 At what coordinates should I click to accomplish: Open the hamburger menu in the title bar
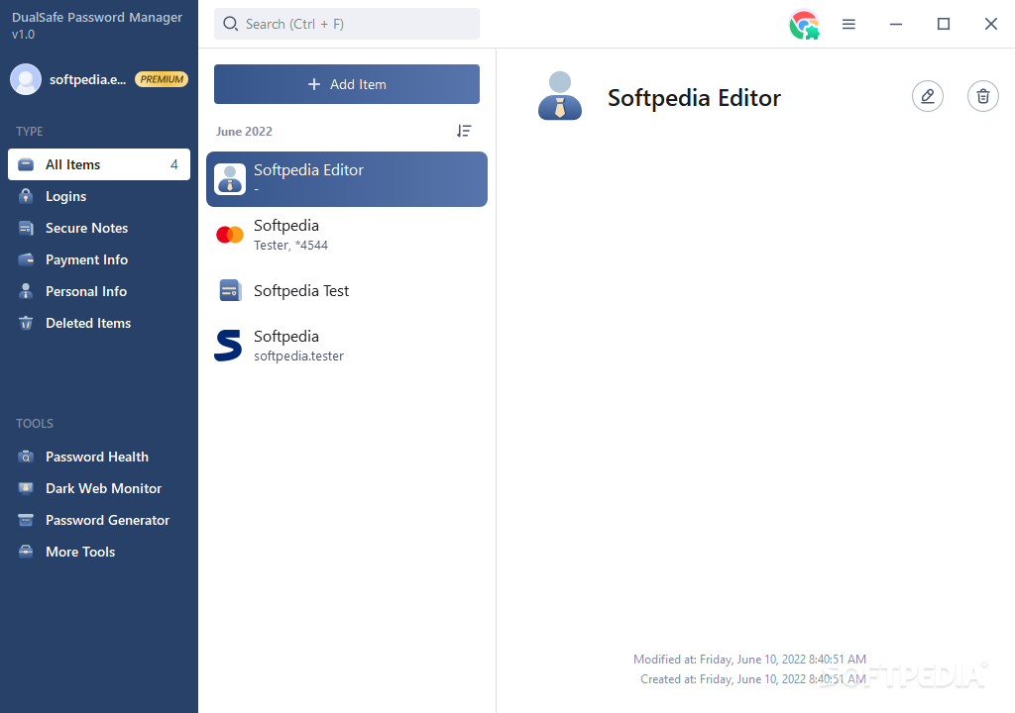tap(848, 24)
